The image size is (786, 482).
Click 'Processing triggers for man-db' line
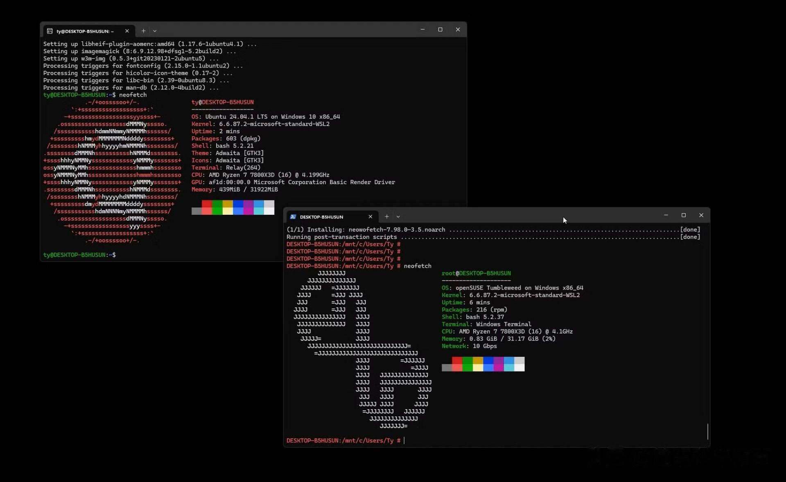[131, 88]
